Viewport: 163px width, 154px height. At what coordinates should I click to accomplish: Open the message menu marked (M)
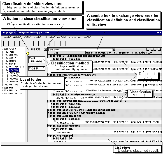click(x=49, y=38)
